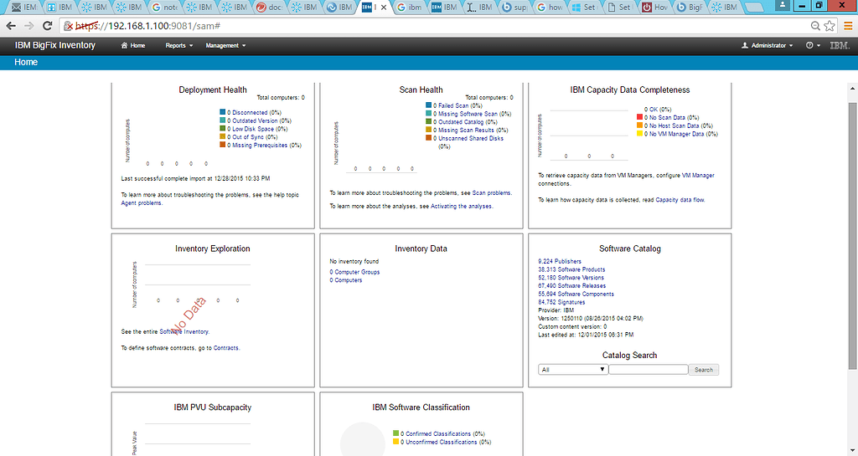The height and width of the screenshot is (456, 858).
Task: Open the help question mark menu
Action: pos(813,46)
